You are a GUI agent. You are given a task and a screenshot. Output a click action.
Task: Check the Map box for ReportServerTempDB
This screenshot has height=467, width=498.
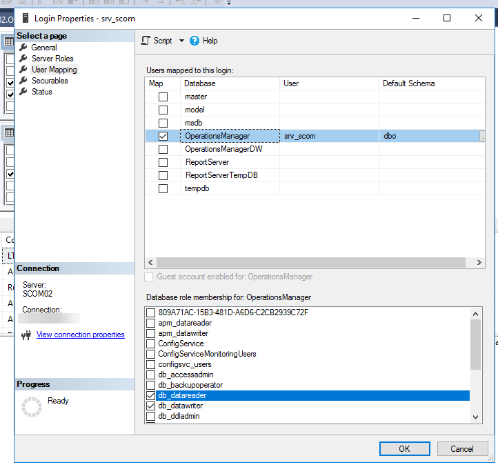pos(163,175)
